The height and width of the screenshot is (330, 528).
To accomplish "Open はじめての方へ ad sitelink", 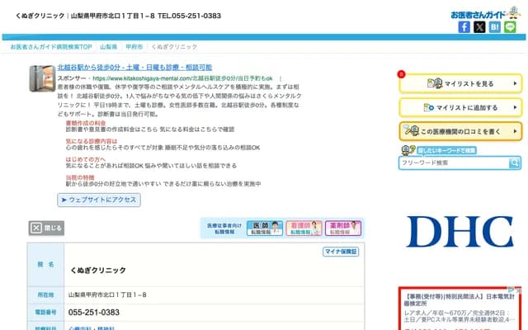I will [86, 159].
